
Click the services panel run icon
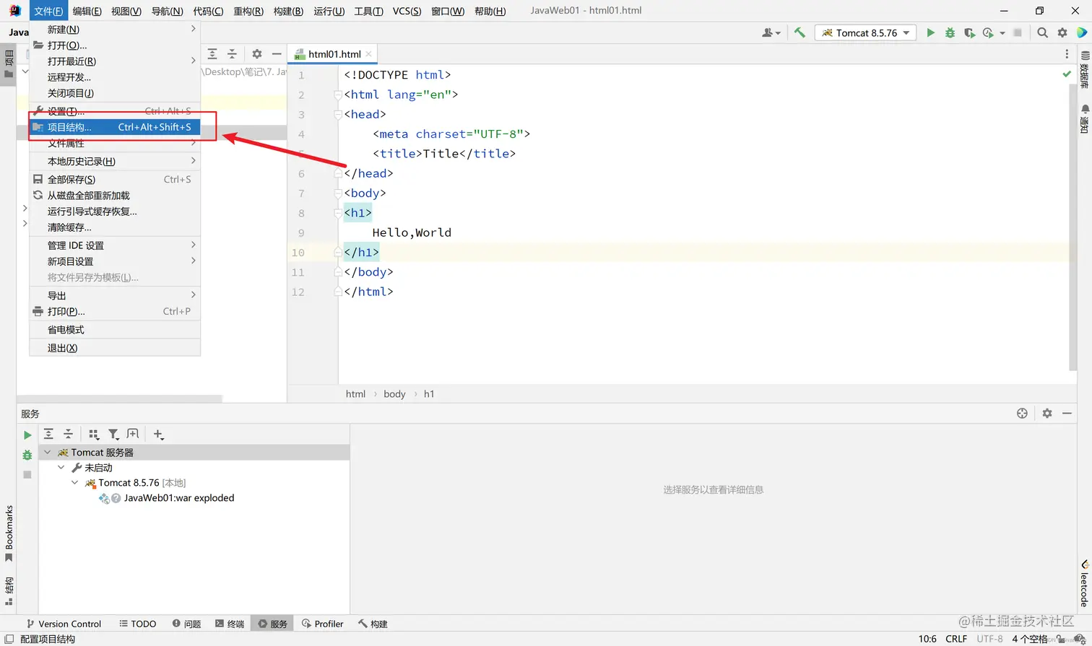tap(27, 435)
